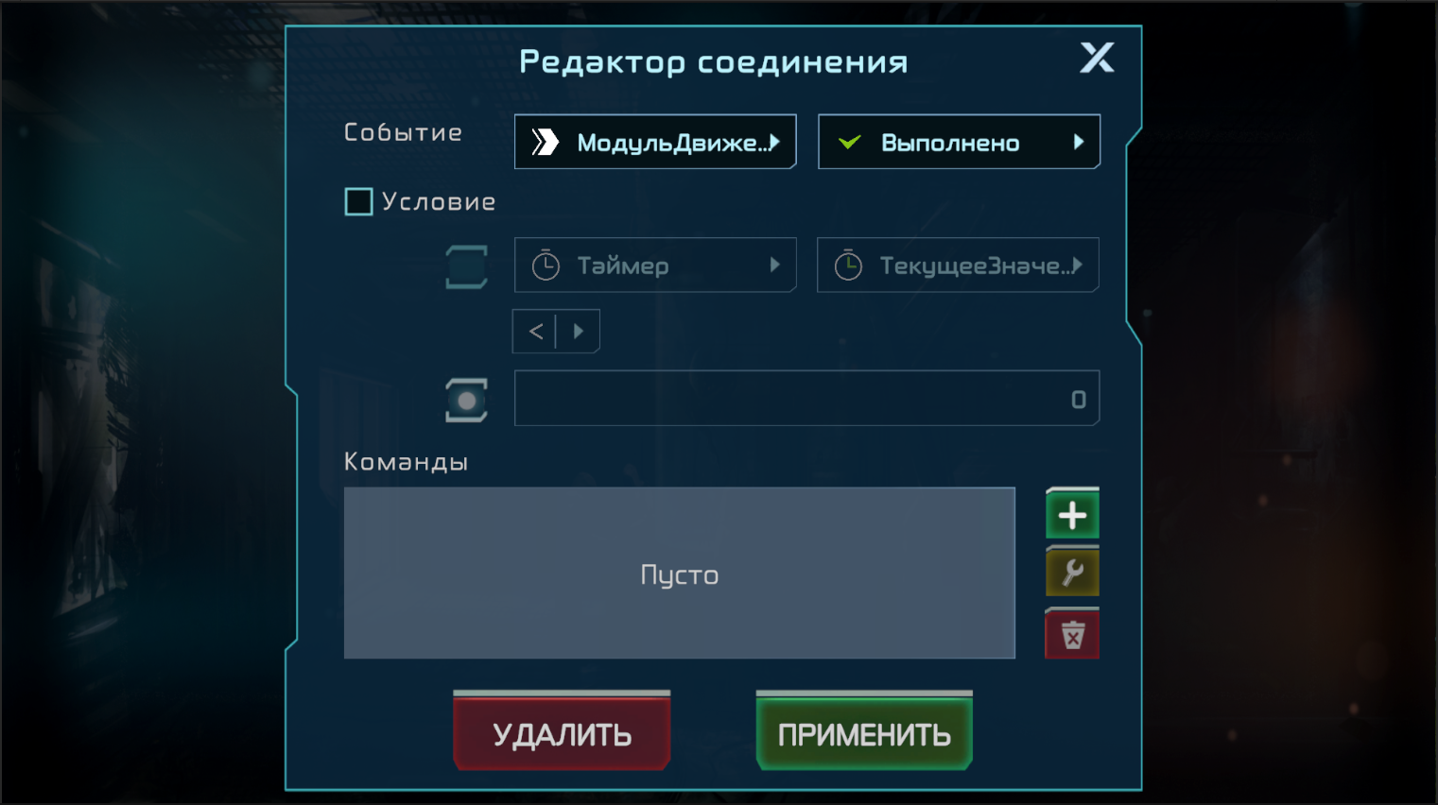Edit command using wrench icon
The height and width of the screenshot is (805, 1438).
[1072, 573]
